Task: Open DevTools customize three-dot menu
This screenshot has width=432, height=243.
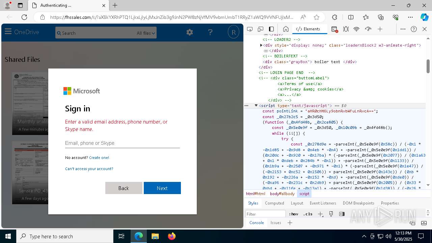Action: point(403,29)
